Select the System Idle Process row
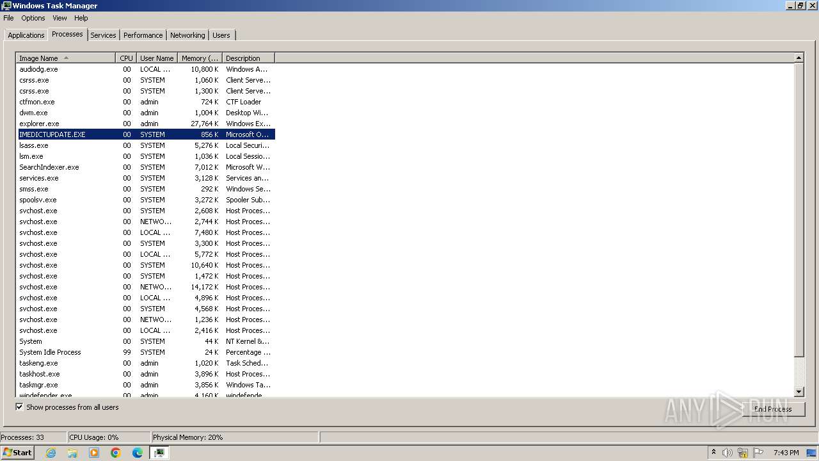 click(146, 352)
